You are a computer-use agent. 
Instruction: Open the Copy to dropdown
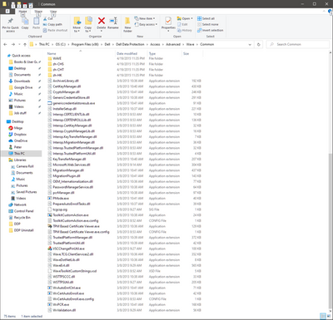coord(88,29)
